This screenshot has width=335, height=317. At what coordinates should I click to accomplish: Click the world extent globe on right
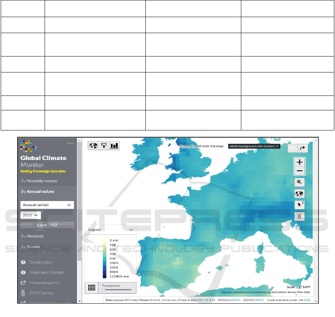[x=299, y=194]
